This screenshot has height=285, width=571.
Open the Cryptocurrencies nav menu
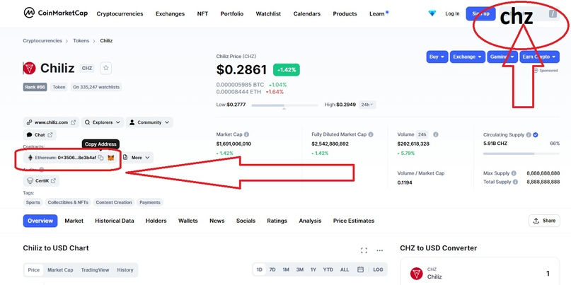click(120, 14)
